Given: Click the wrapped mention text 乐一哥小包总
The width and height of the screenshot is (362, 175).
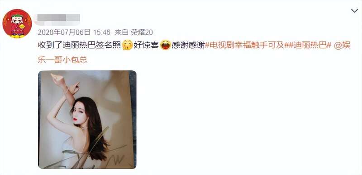Looking at the screenshot, I should 62,60.
